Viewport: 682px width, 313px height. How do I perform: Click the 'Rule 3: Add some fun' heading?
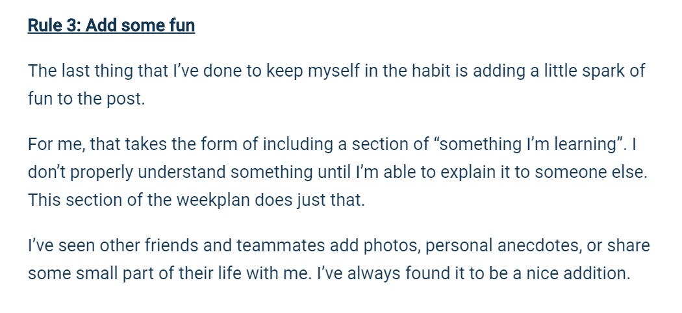pos(111,26)
